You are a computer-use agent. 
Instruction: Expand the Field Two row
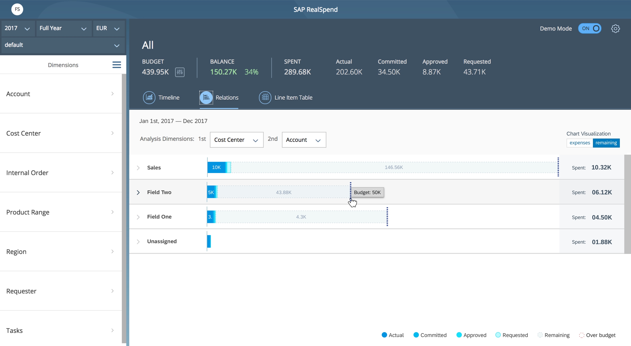pyautogui.click(x=138, y=192)
